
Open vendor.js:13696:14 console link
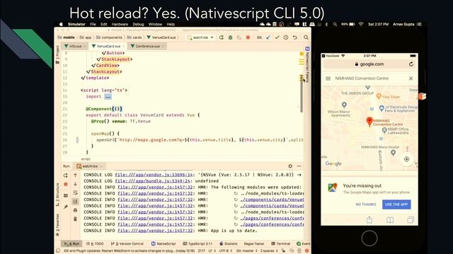coord(154,175)
